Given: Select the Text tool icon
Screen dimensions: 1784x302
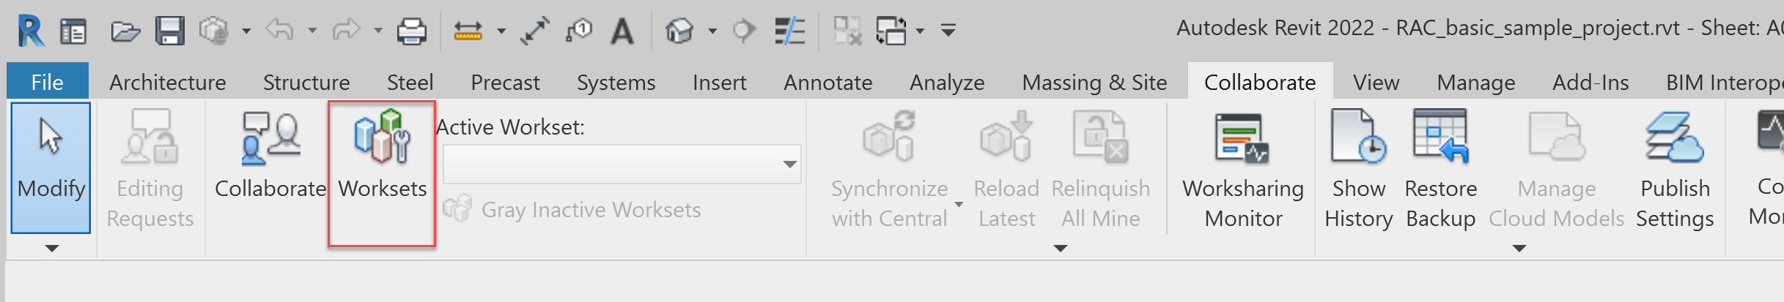Looking at the screenshot, I should point(622,31).
